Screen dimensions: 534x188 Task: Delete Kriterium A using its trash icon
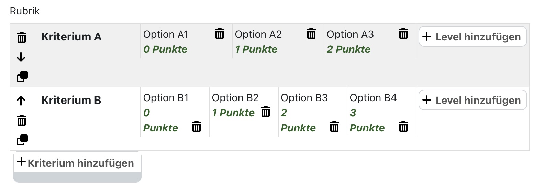click(21, 37)
